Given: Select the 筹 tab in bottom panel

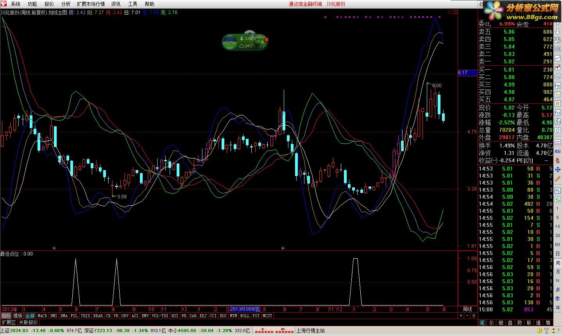Looking at the screenshot, I should click(x=548, y=323).
